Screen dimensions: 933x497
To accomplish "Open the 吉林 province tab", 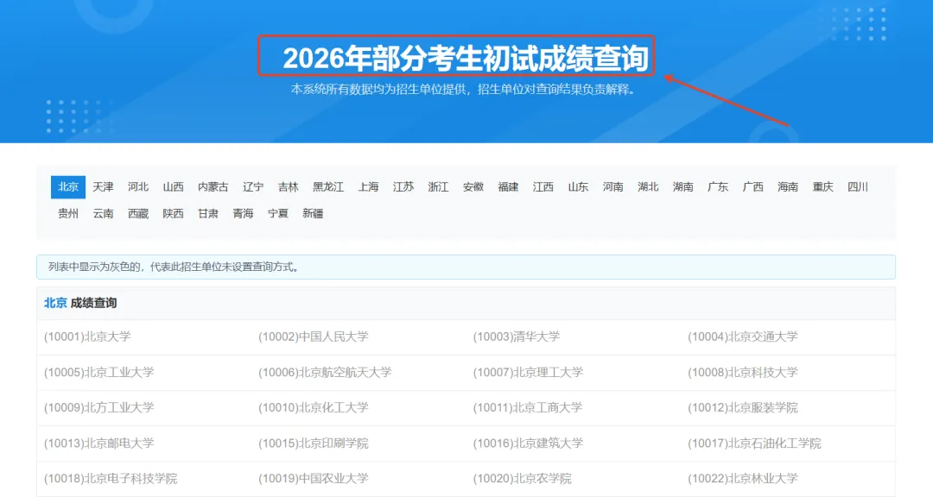I will 288,186.
